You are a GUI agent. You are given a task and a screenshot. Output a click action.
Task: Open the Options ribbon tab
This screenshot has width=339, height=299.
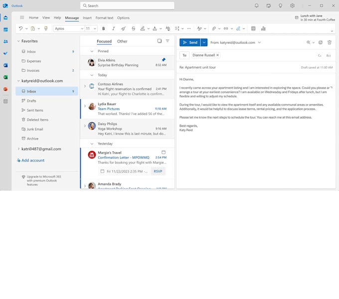[x=123, y=18]
